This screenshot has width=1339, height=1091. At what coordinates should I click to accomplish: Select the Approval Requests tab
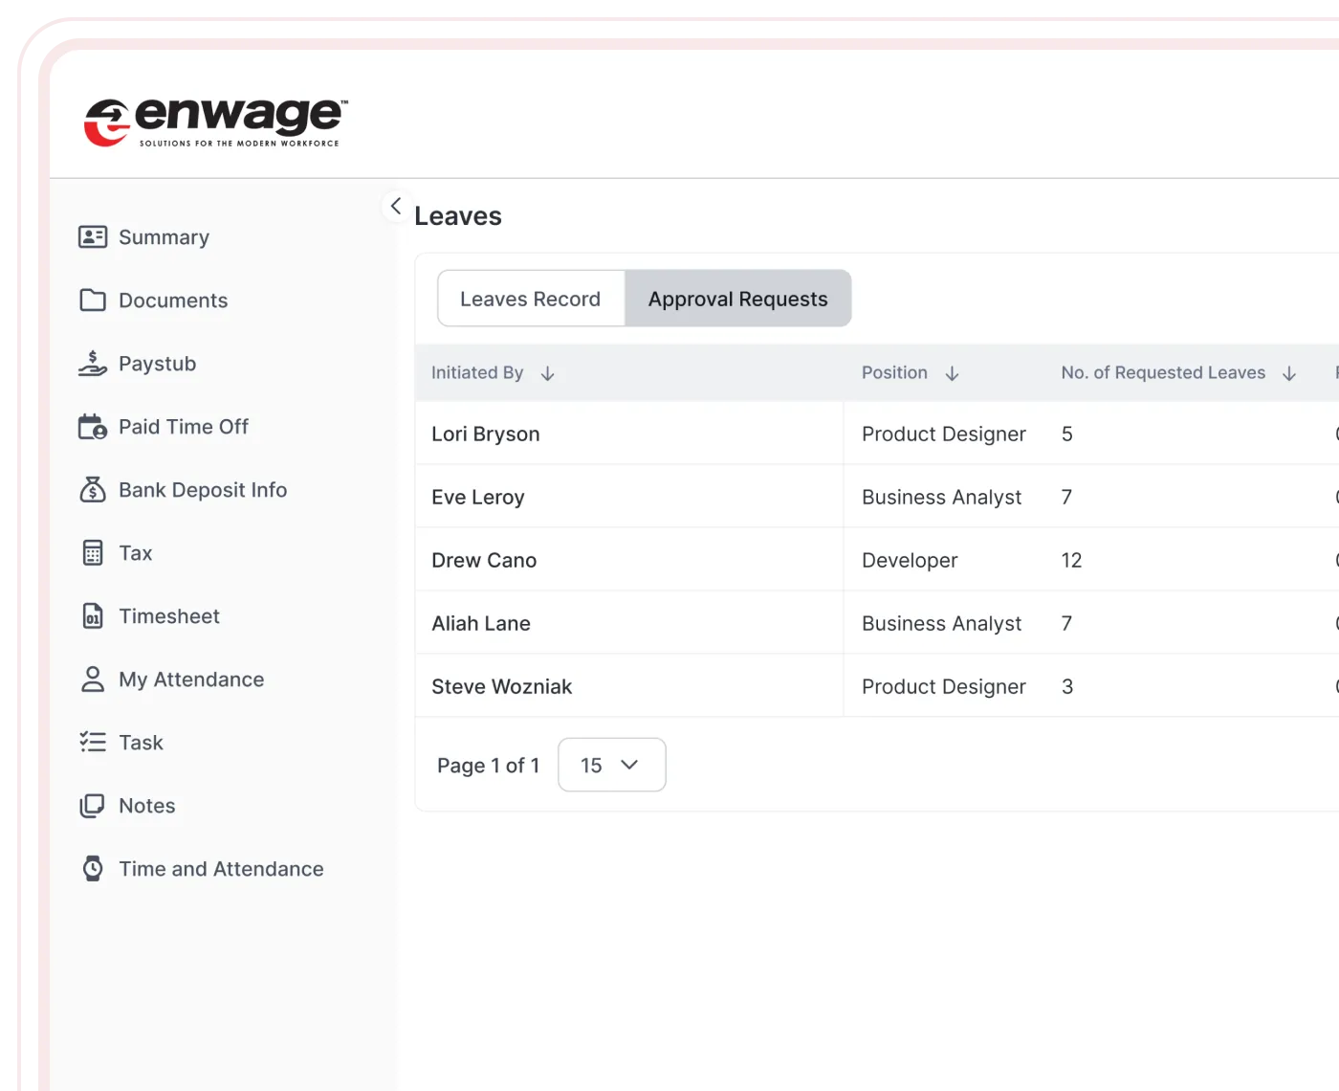tap(737, 299)
